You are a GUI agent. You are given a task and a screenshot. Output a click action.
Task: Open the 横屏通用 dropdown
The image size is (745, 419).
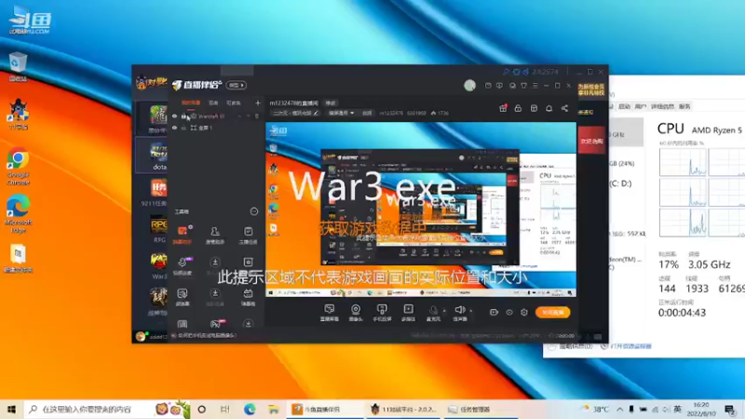tap(341, 113)
